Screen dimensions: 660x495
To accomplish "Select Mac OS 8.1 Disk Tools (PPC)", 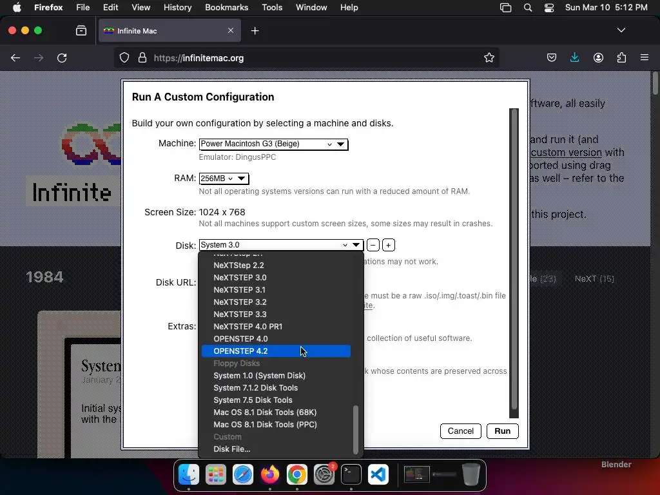I will 276,424.
